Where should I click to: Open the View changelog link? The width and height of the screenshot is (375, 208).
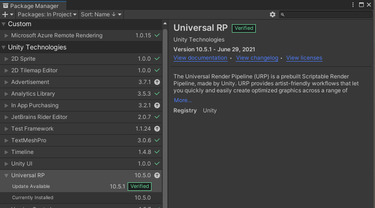tap(257, 58)
